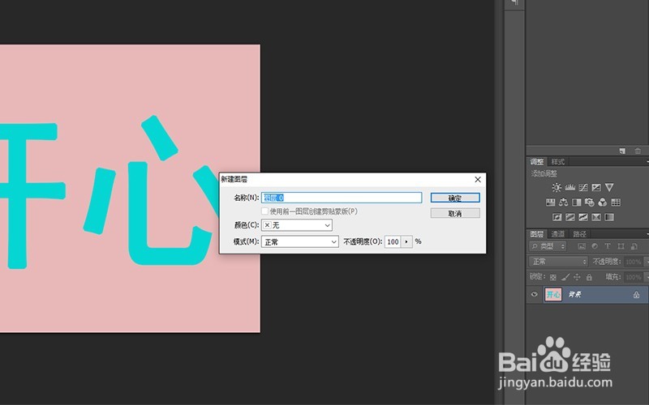Switch to the 图层 tab
Screen dimensions: 649x405
(537, 234)
